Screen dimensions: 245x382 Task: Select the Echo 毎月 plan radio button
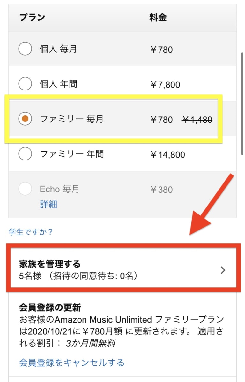click(25, 189)
